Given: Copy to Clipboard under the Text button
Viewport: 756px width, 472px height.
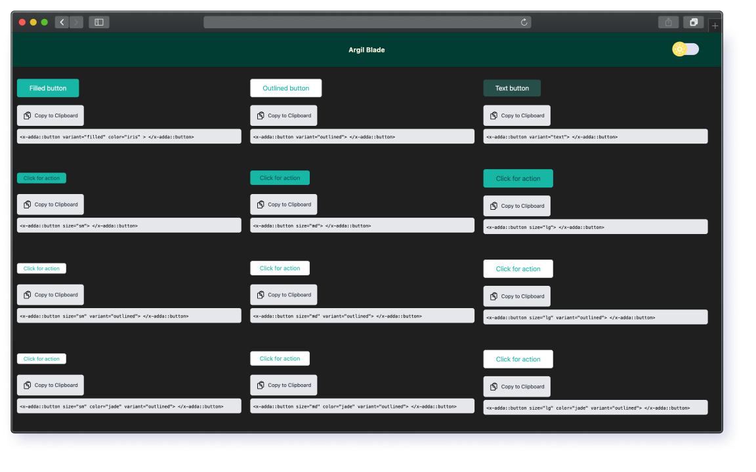Looking at the screenshot, I should click(x=517, y=115).
